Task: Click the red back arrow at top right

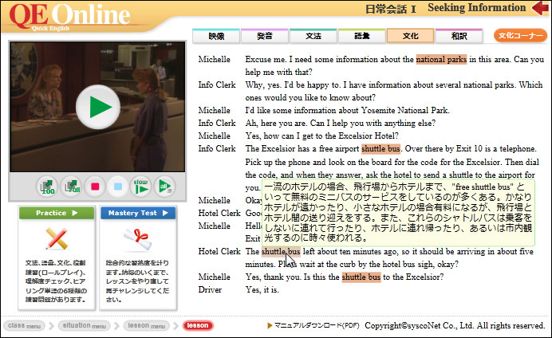Action: (x=540, y=8)
